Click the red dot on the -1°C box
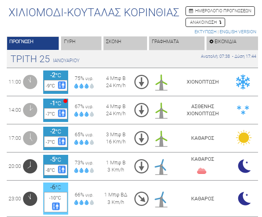The image size is (262, 217). pos(65,101)
